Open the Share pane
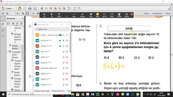The image size is (173, 97). click(168, 13)
